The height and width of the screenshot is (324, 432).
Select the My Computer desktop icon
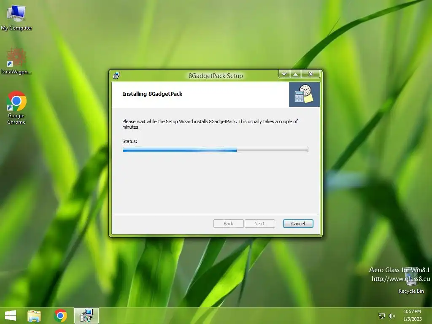point(16,17)
